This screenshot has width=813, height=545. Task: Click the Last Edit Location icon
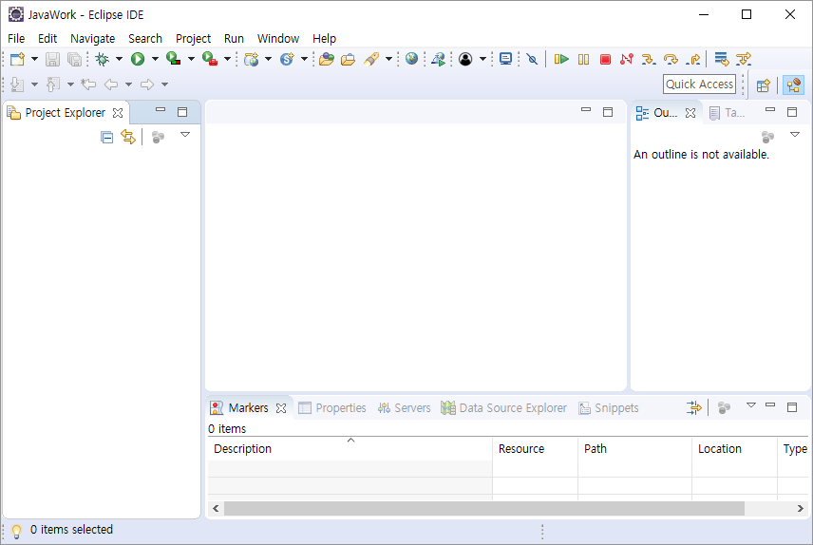[88, 84]
